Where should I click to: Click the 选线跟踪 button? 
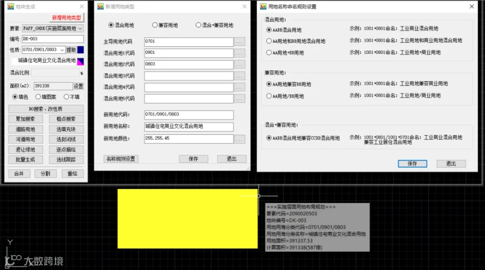click(x=66, y=160)
